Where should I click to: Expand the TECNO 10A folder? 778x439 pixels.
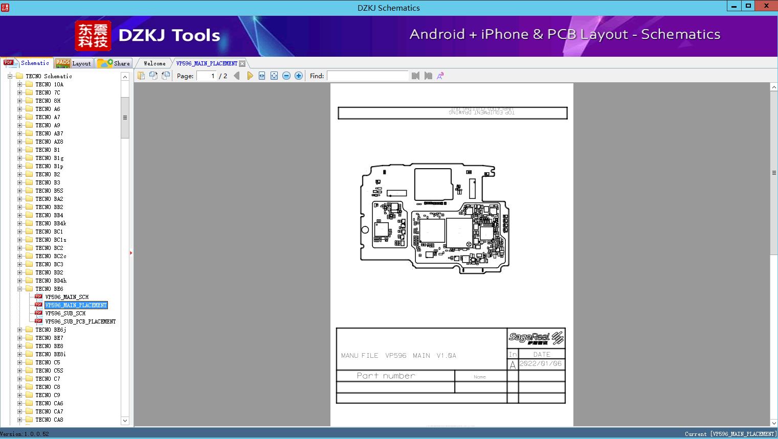point(19,84)
